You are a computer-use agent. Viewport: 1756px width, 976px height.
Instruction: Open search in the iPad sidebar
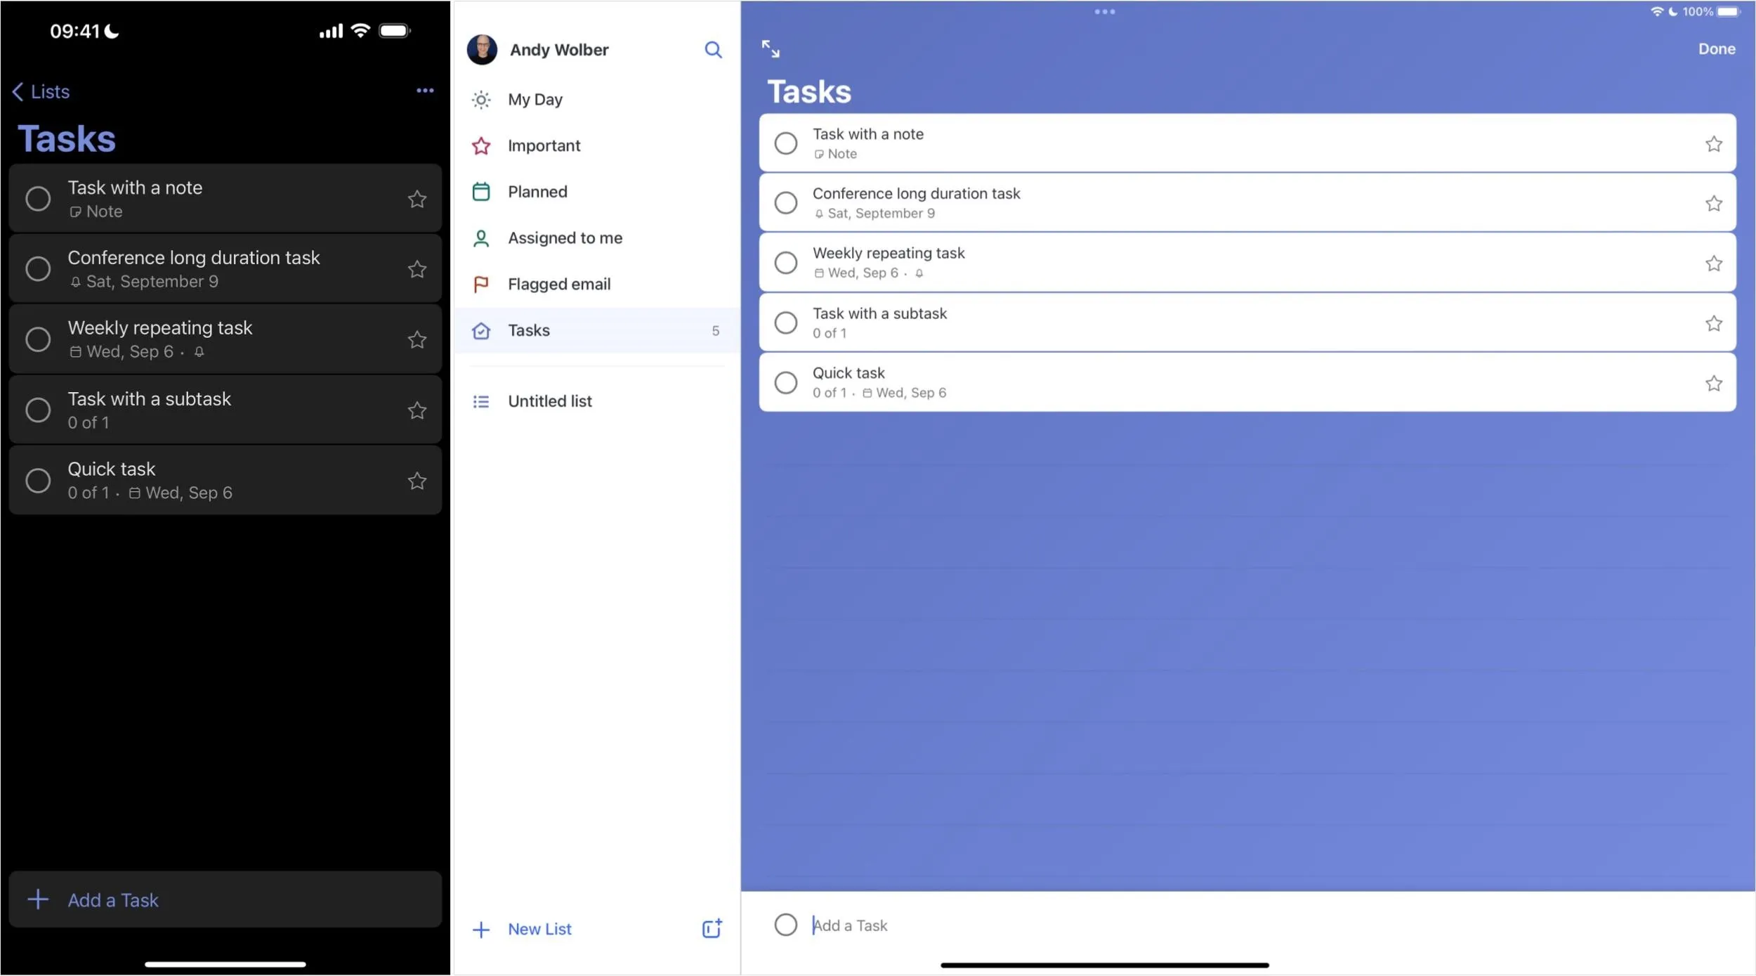[x=713, y=49]
